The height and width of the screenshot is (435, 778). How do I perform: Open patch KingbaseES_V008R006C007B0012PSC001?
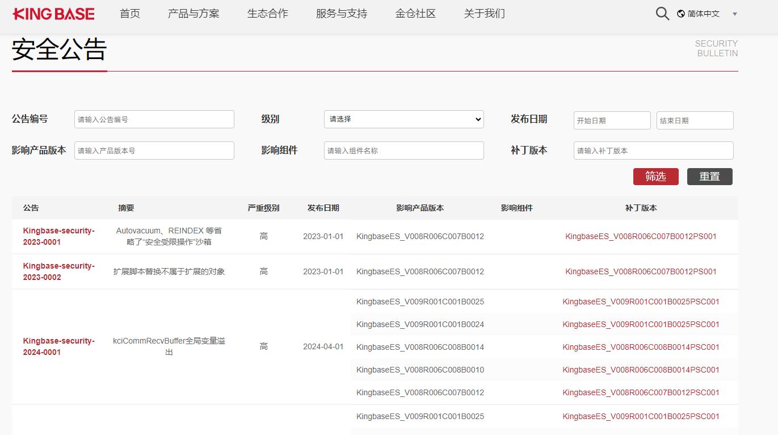(641, 392)
